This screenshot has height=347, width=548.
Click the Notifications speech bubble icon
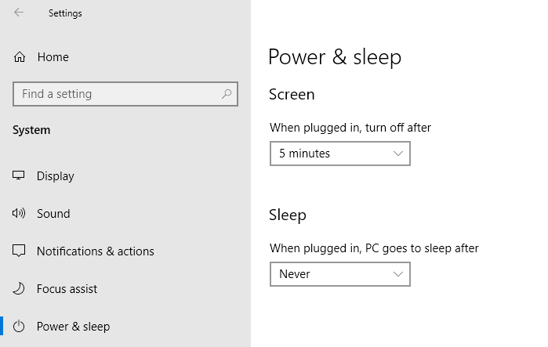coord(20,251)
